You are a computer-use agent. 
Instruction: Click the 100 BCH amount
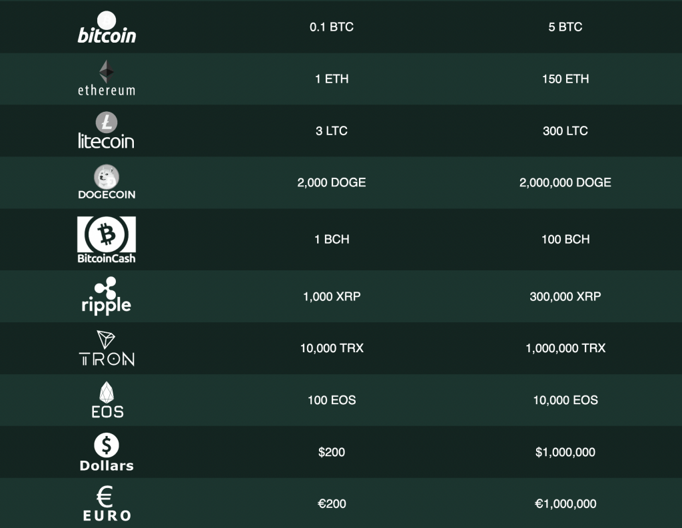point(565,239)
